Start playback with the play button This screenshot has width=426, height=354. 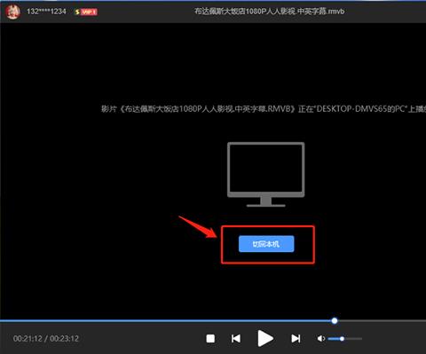265,338
